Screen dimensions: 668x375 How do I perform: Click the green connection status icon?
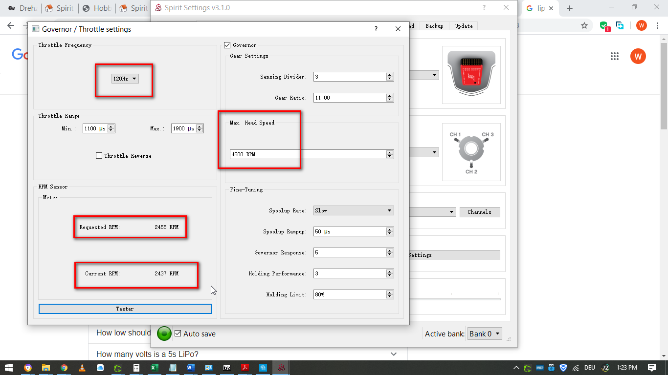pyautogui.click(x=164, y=333)
